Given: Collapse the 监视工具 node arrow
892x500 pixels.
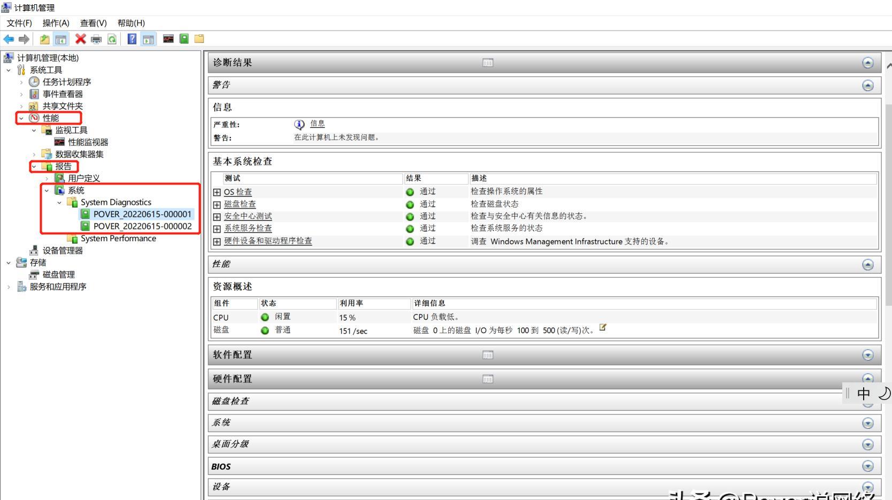Looking at the screenshot, I should (34, 130).
